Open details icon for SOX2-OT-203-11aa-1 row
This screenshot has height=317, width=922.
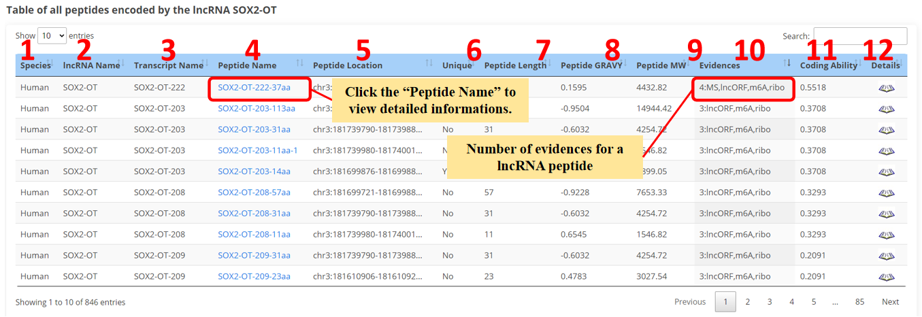click(x=885, y=151)
